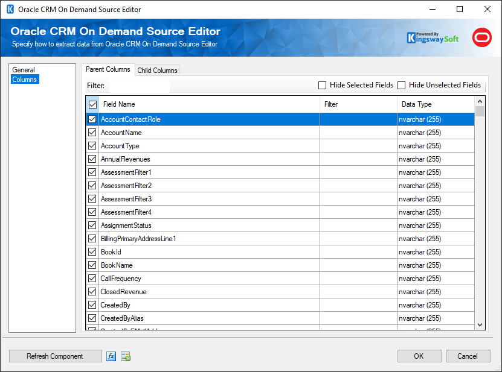Image resolution: width=502 pixels, height=372 pixels.
Task: Uncheck the CreatedByAlias checkbox
Action: coord(92,318)
